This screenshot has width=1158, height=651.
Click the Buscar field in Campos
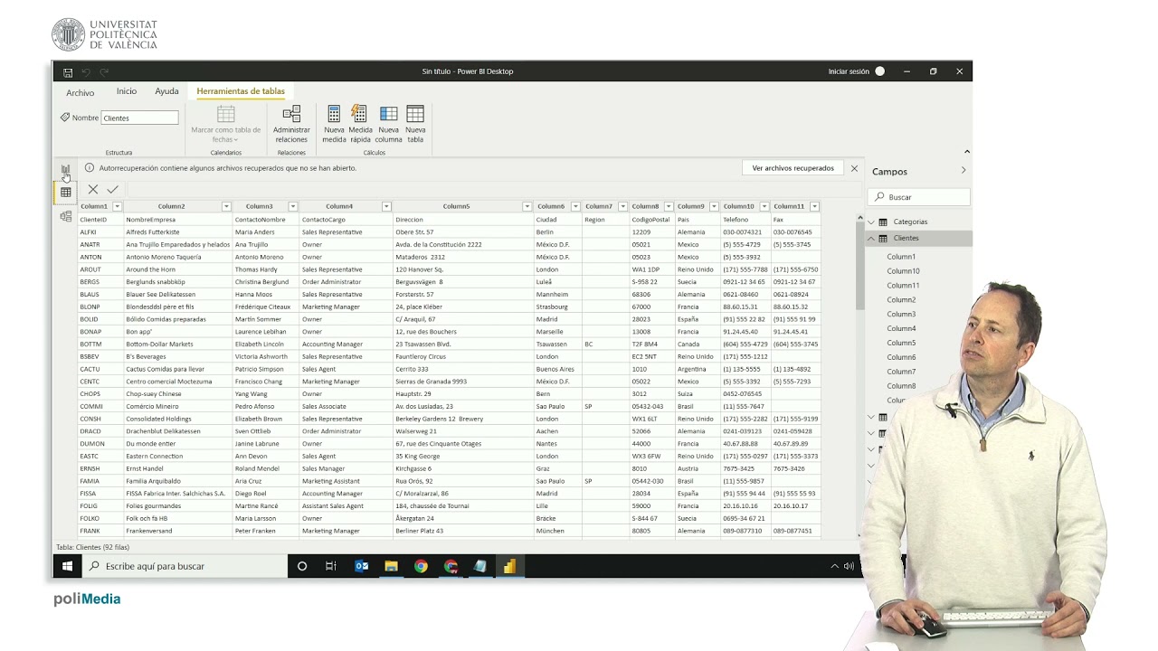click(x=919, y=197)
